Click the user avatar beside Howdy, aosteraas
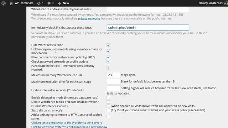Viewport: 228px width, 128px height. tap(226, 3)
